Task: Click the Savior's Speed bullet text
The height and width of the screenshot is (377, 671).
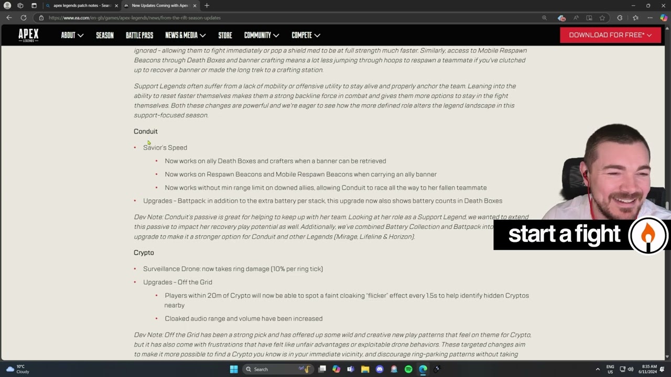Action: [x=165, y=148]
